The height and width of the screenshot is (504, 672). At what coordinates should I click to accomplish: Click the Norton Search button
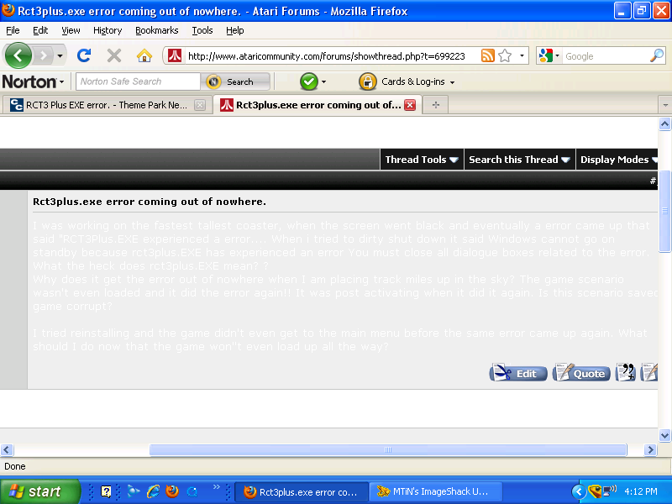click(x=235, y=81)
